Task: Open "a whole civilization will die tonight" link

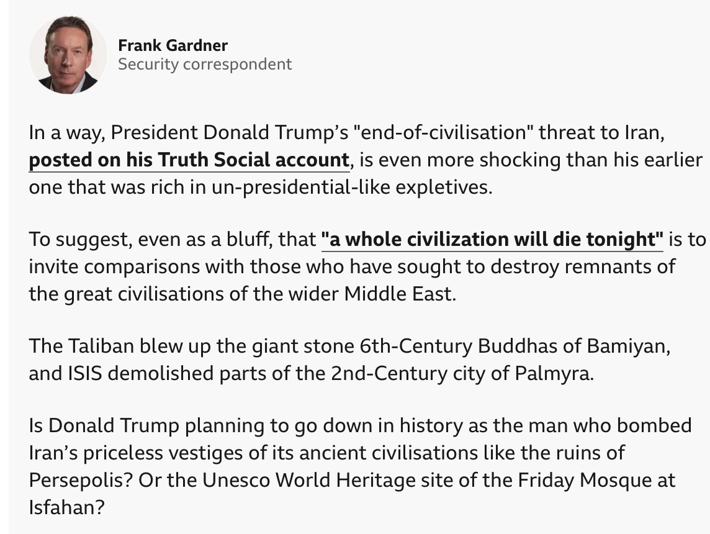Action: [492, 240]
